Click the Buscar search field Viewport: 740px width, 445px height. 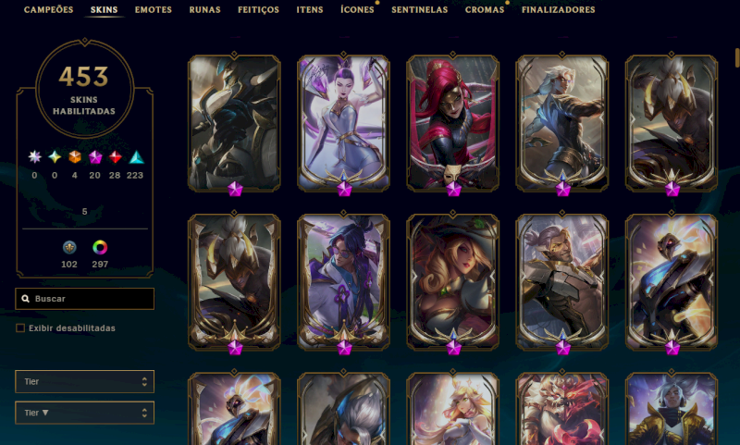(x=84, y=299)
